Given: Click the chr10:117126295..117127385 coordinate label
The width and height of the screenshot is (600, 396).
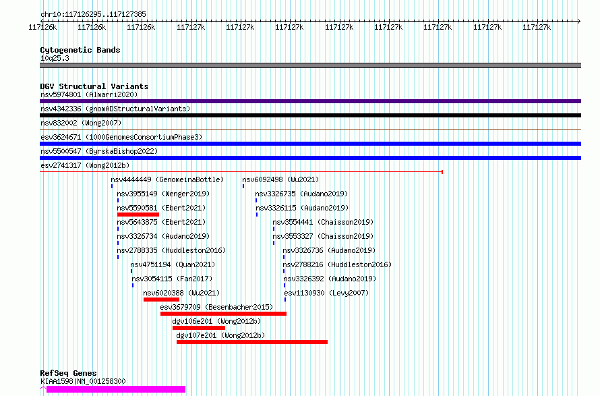Looking at the screenshot, I should pyautogui.click(x=93, y=15).
